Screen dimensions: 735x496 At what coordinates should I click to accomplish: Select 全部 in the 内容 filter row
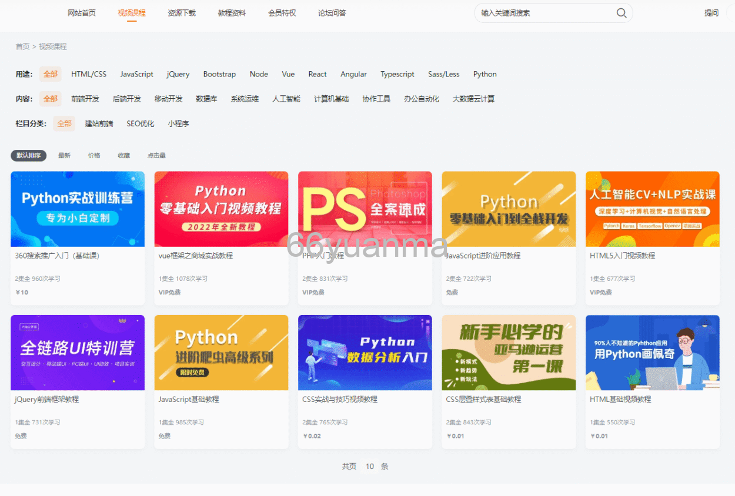[51, 99]
